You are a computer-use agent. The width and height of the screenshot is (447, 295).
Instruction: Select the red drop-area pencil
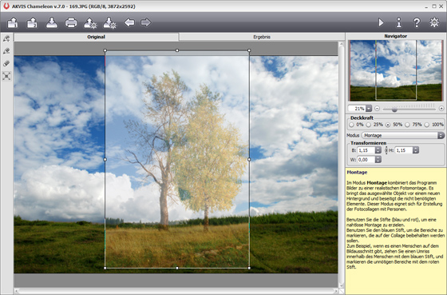[x=6, y=51]
